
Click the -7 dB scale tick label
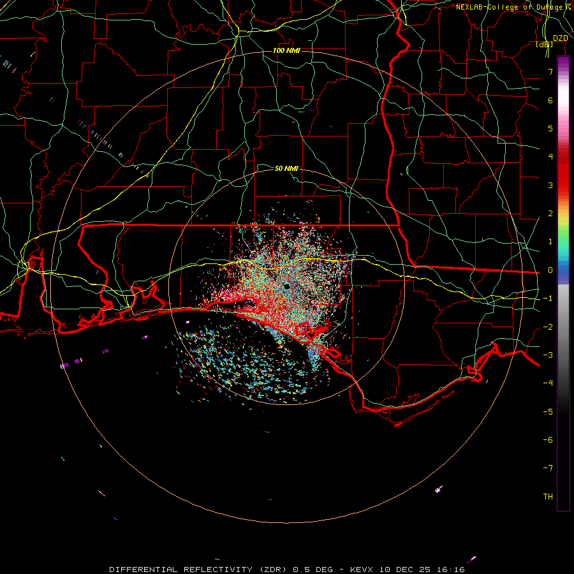548,468
